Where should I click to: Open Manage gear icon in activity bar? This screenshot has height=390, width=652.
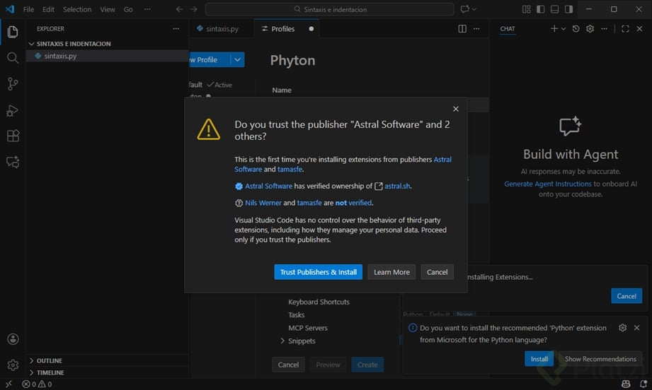coord(13,365)
